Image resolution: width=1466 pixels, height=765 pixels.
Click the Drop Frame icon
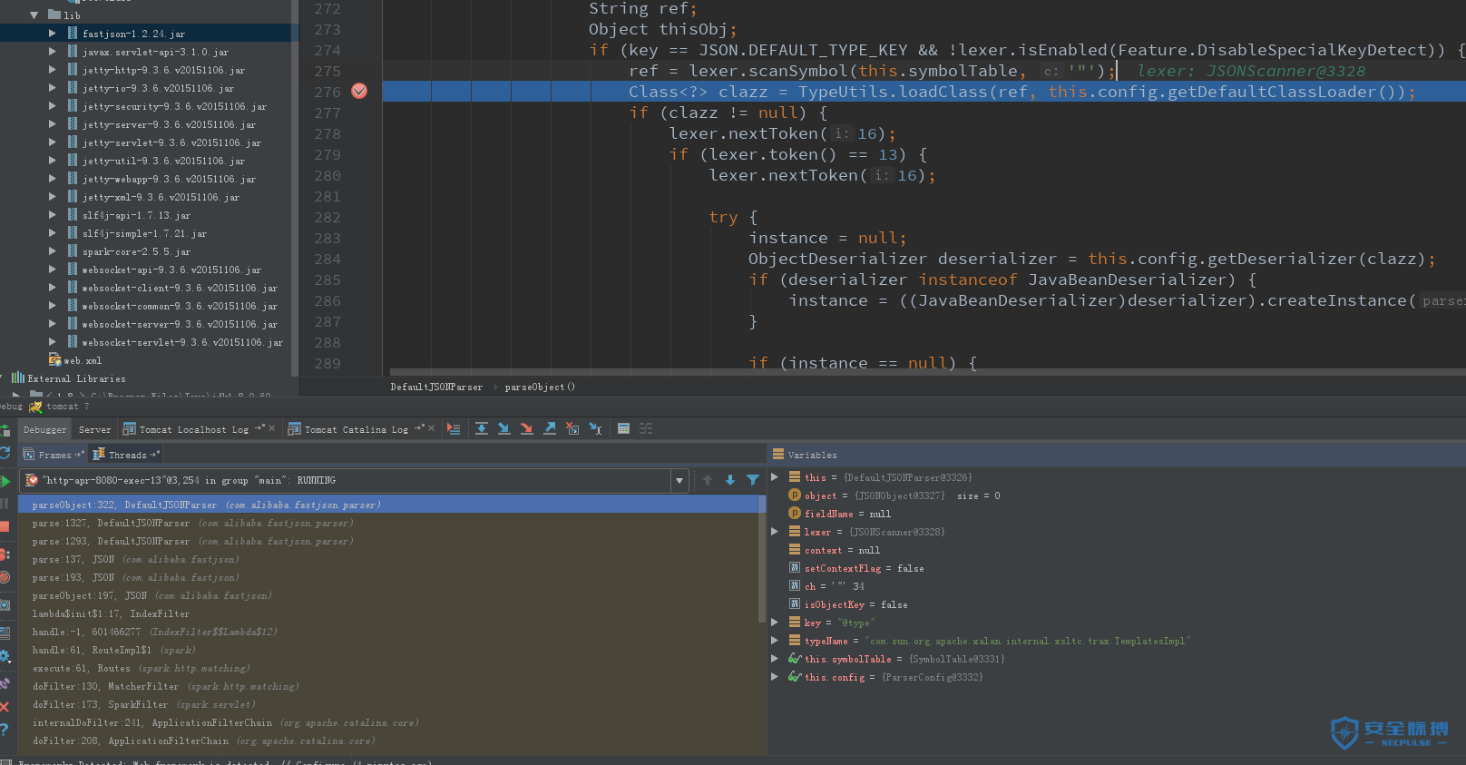point(572,428)
